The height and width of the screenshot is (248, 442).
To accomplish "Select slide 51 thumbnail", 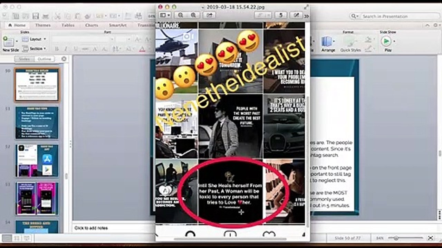I will pyautogui.click(x=37, y=123).
